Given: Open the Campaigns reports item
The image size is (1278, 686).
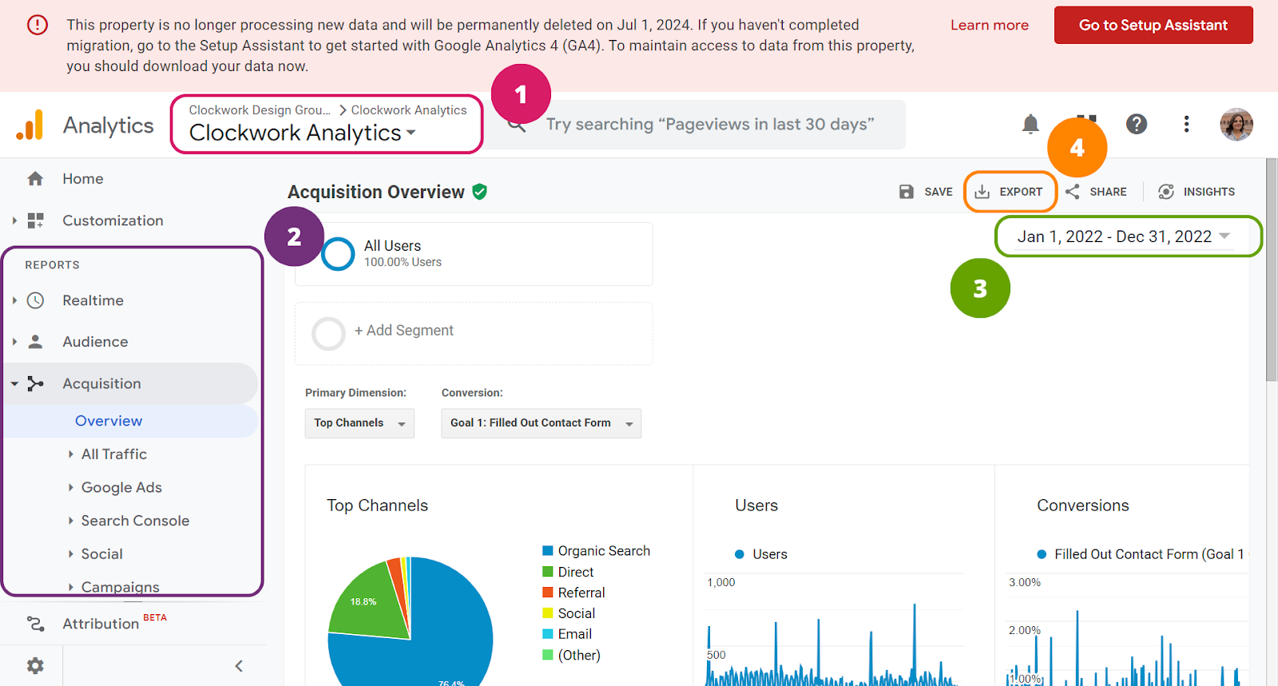Looking at the screenshot, I should pos(120,587).
